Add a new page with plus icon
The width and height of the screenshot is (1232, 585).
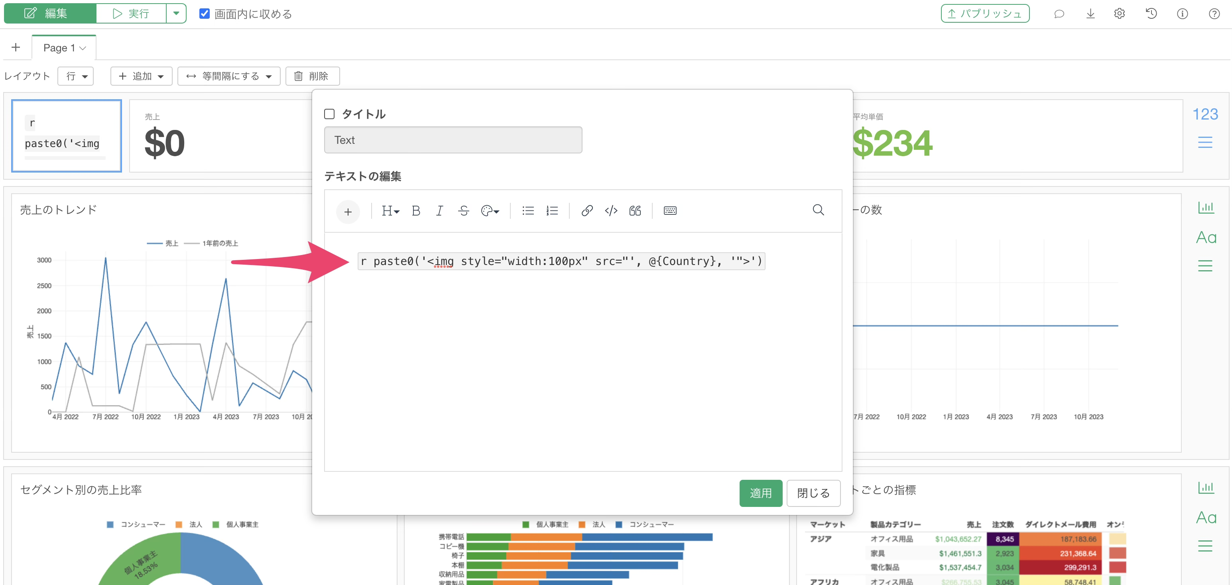16,47
